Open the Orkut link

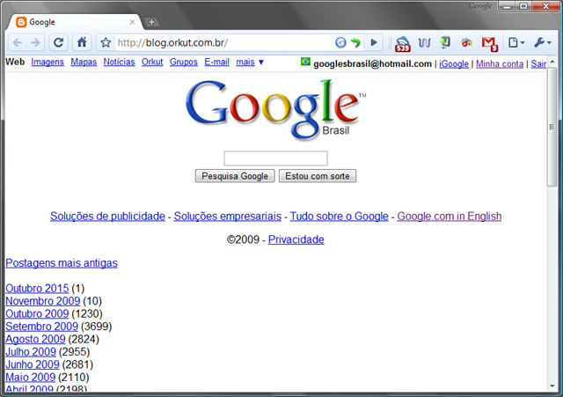pyautogui.click(x=152, y=62)
